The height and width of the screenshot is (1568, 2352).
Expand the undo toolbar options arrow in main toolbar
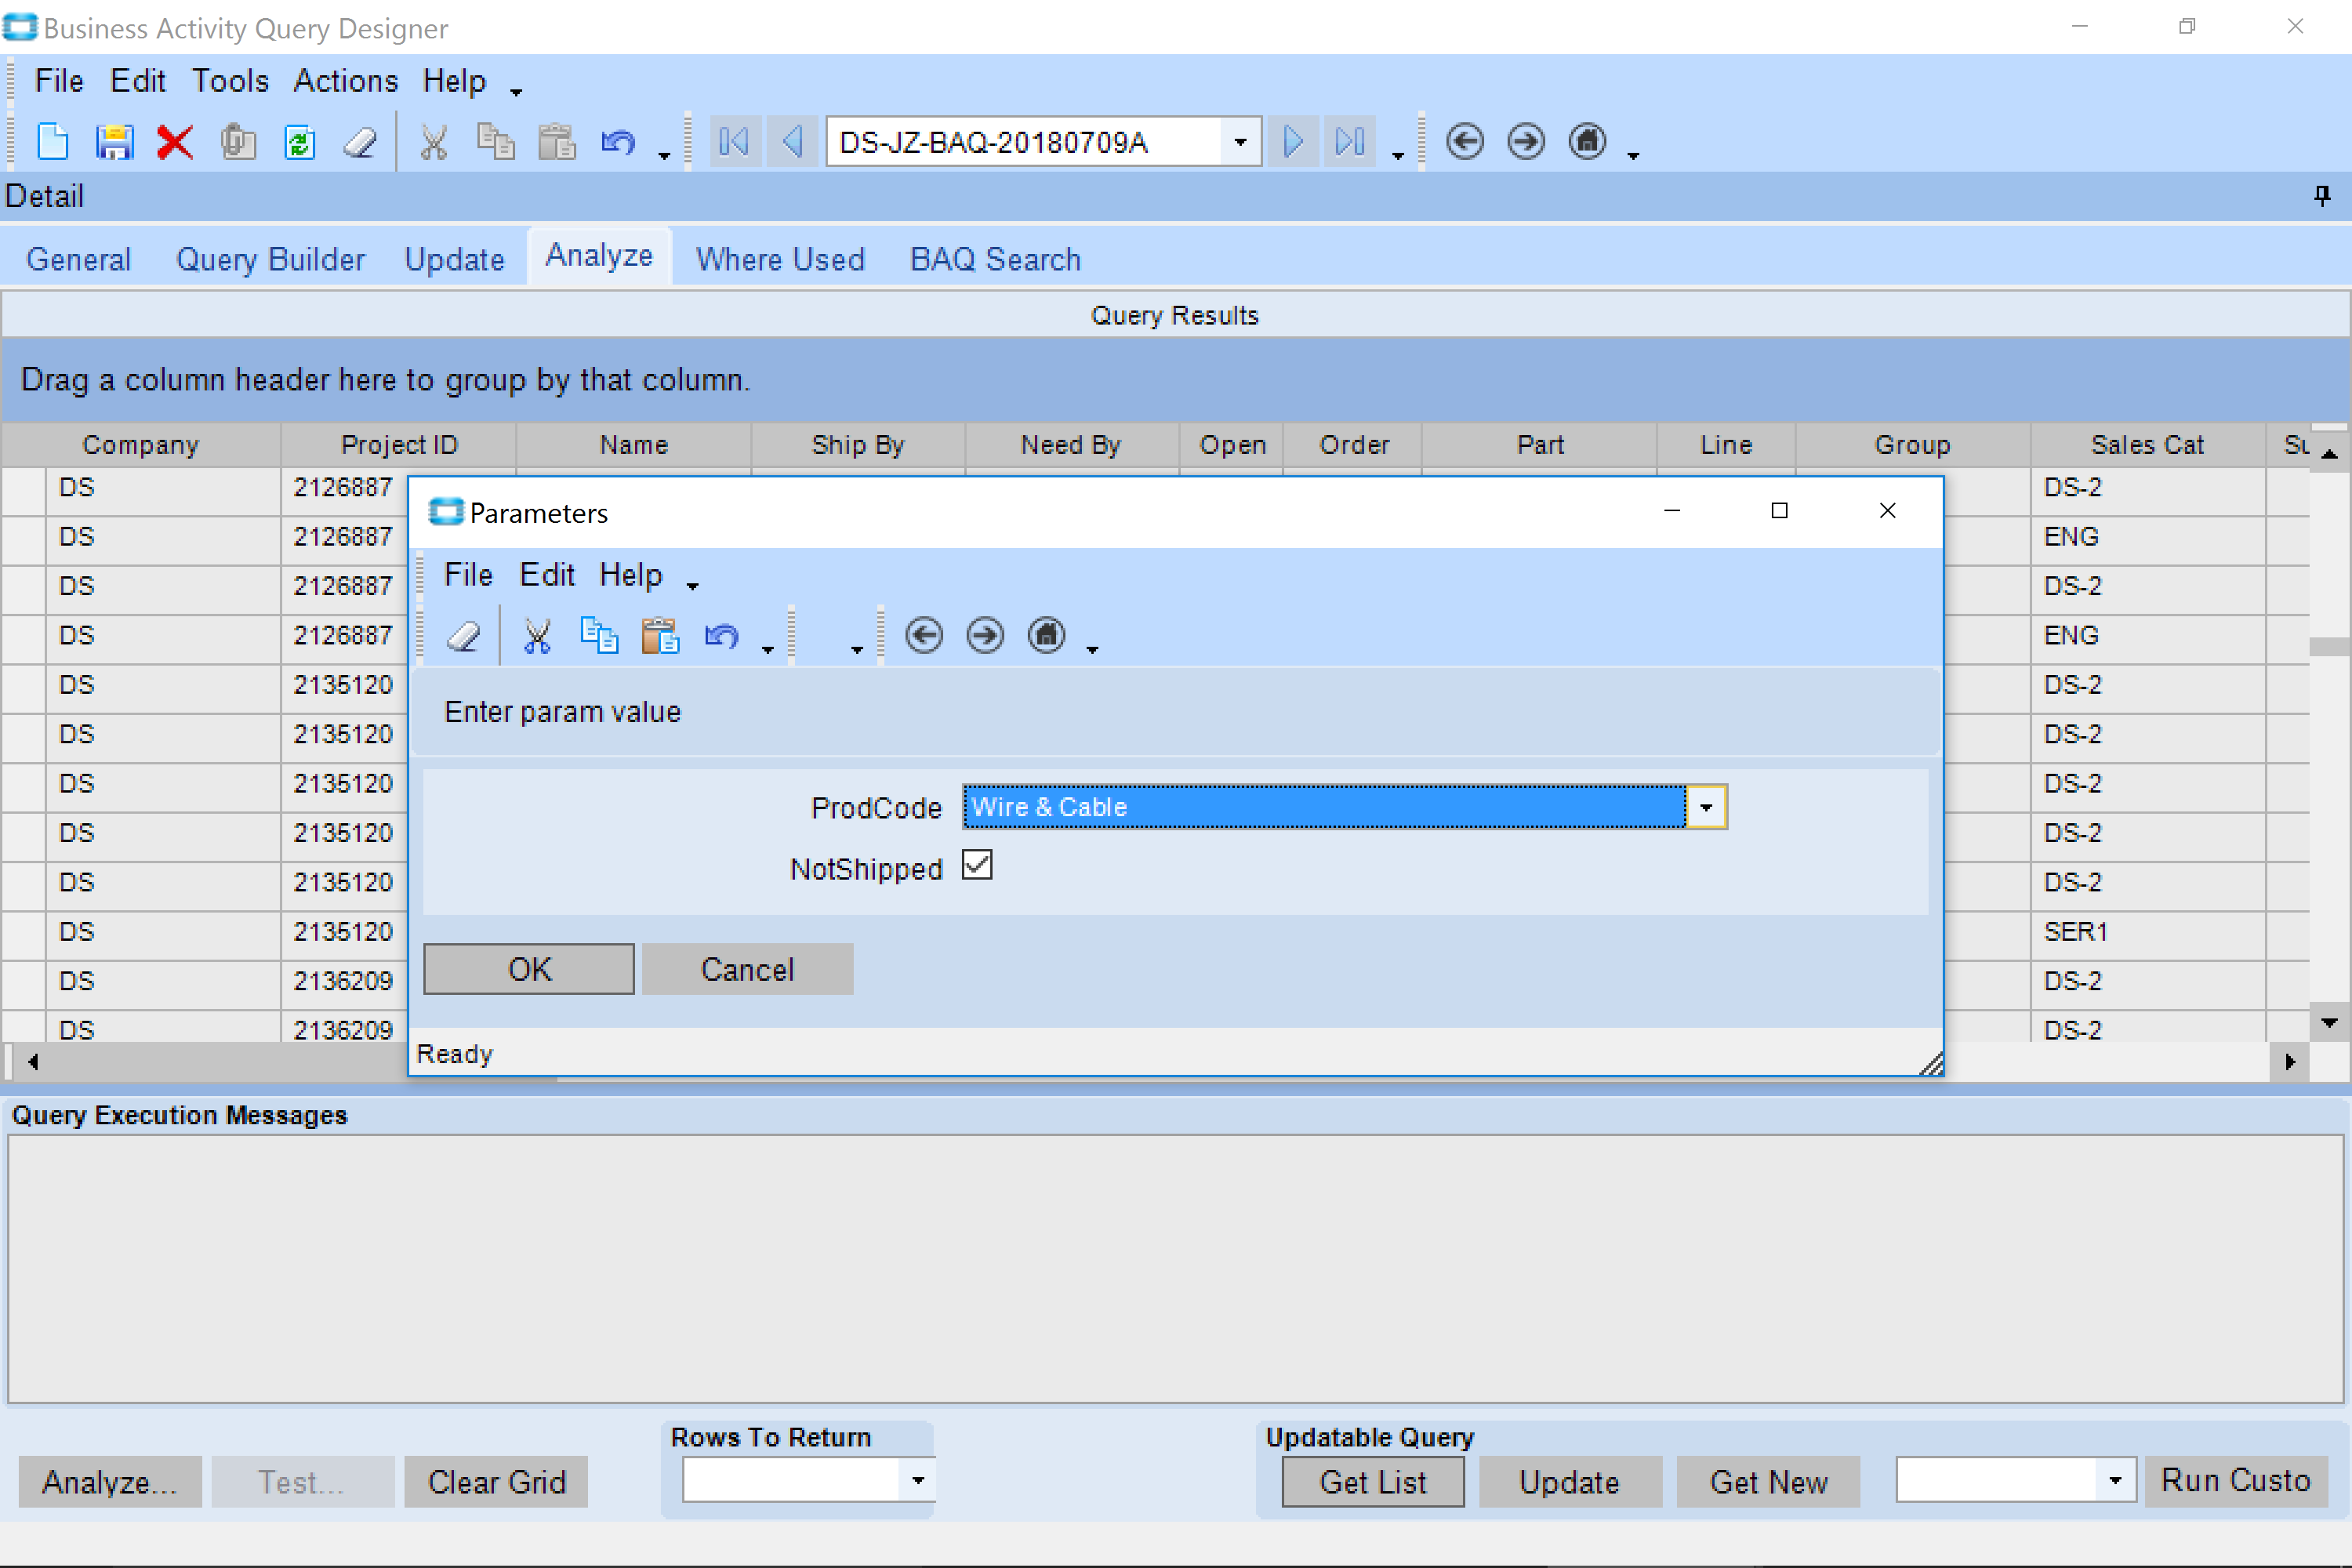[x=663, y=155]
